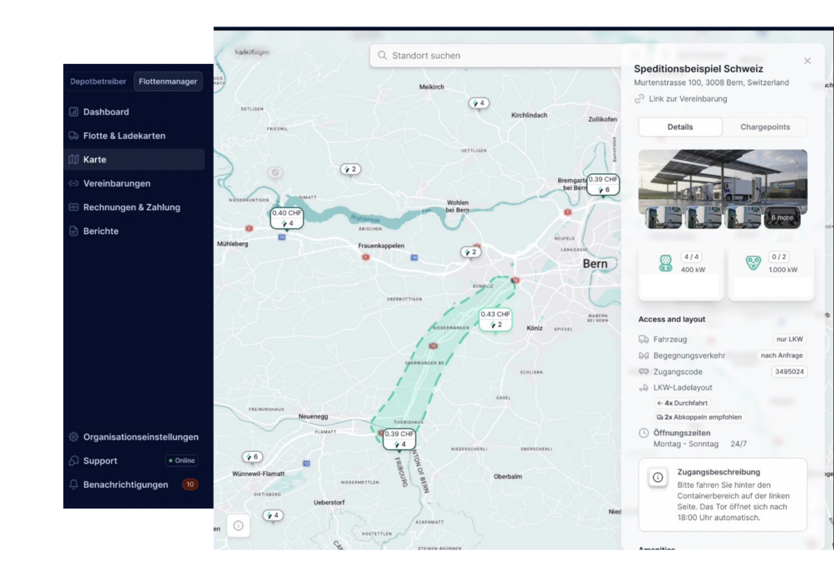834x570 pixels.
Task: Click the Rechnungen & Zahlung icon
Action: (74, 207)
